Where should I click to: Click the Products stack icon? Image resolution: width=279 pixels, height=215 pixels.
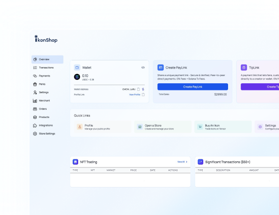[35, 117]
